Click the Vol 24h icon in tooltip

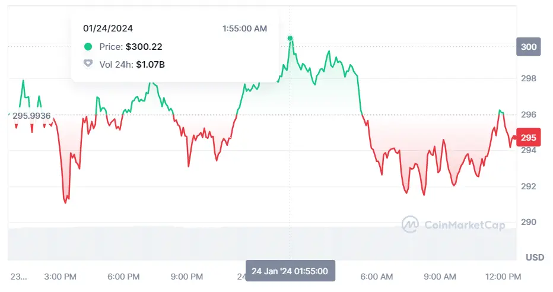pos(88,64)
